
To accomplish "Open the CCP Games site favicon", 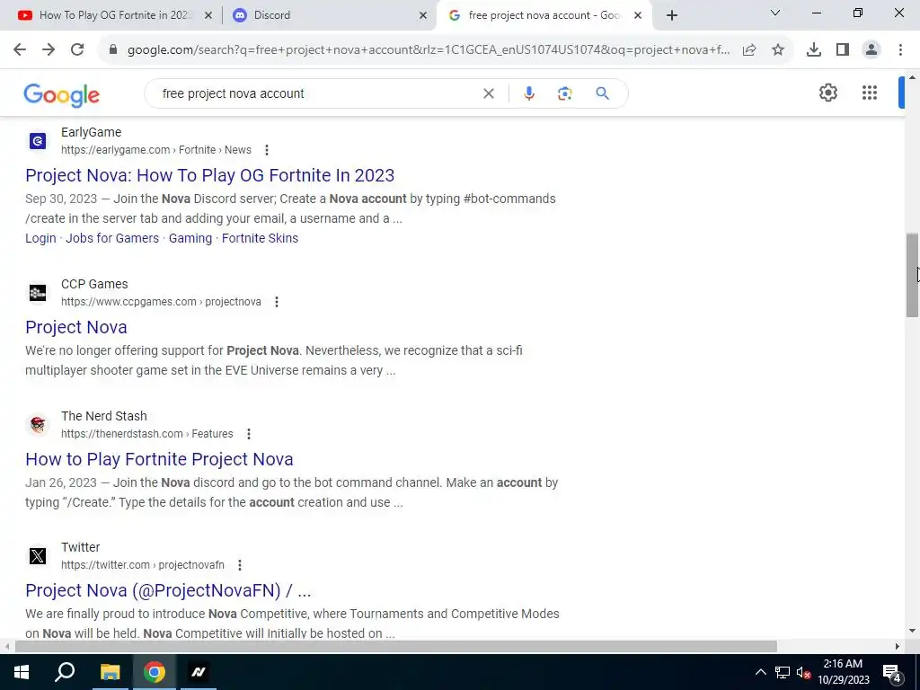I will pos(38,293).
